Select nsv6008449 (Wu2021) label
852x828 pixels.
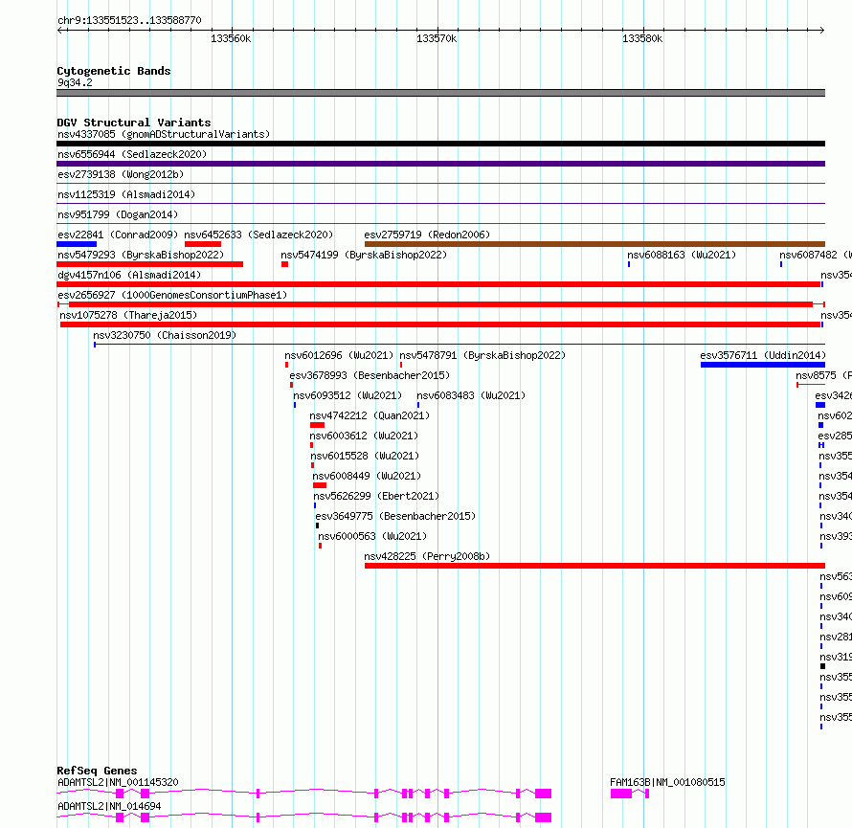367,476
